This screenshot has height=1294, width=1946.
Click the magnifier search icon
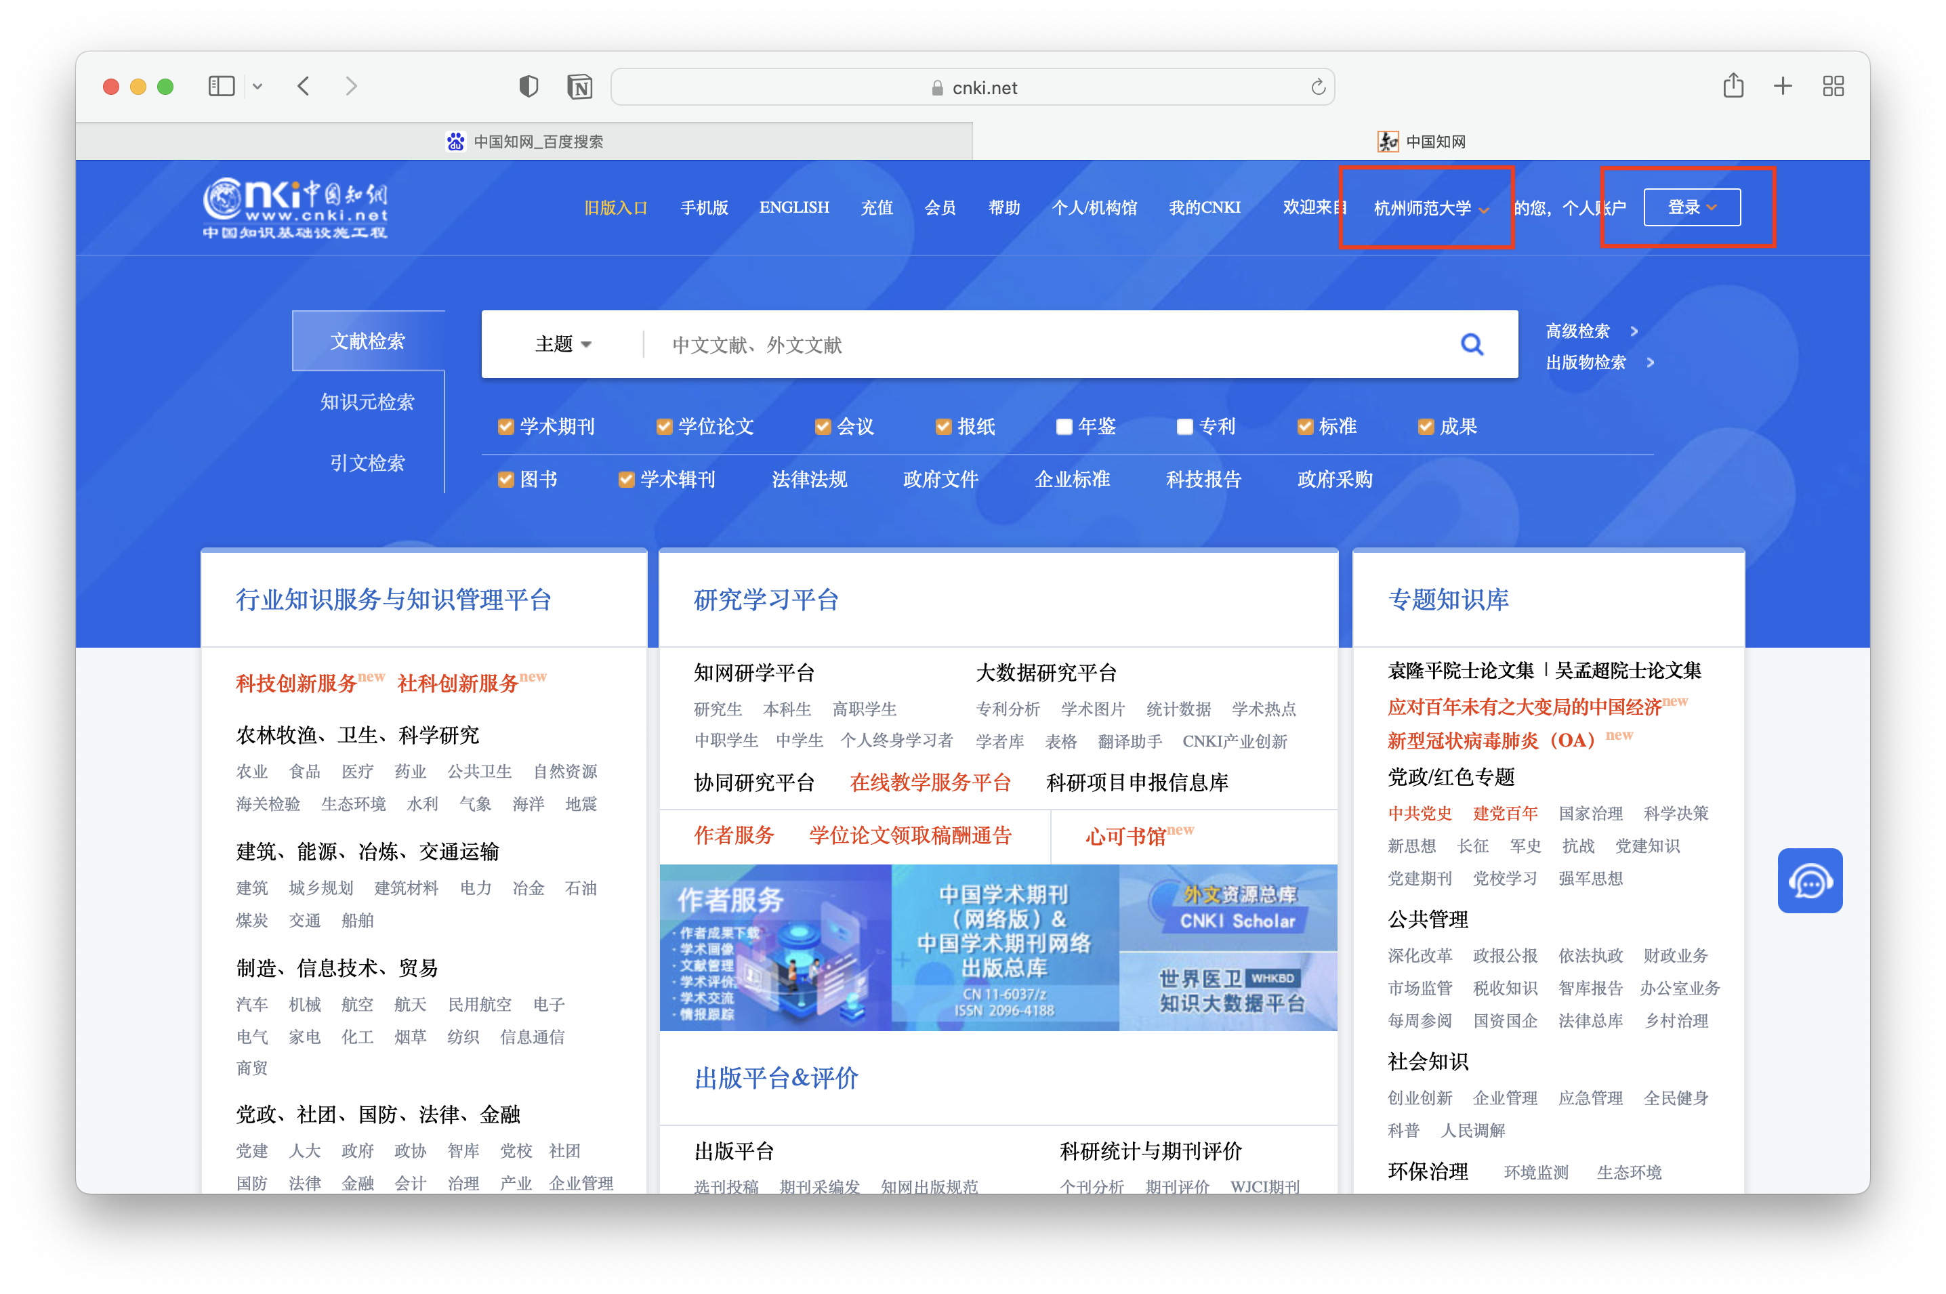1472,344
